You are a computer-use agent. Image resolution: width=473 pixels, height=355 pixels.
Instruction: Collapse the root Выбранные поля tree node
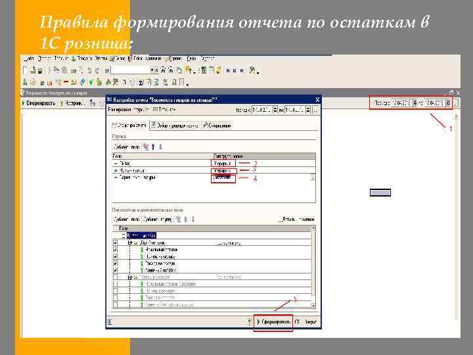click(x=124, y=235)
